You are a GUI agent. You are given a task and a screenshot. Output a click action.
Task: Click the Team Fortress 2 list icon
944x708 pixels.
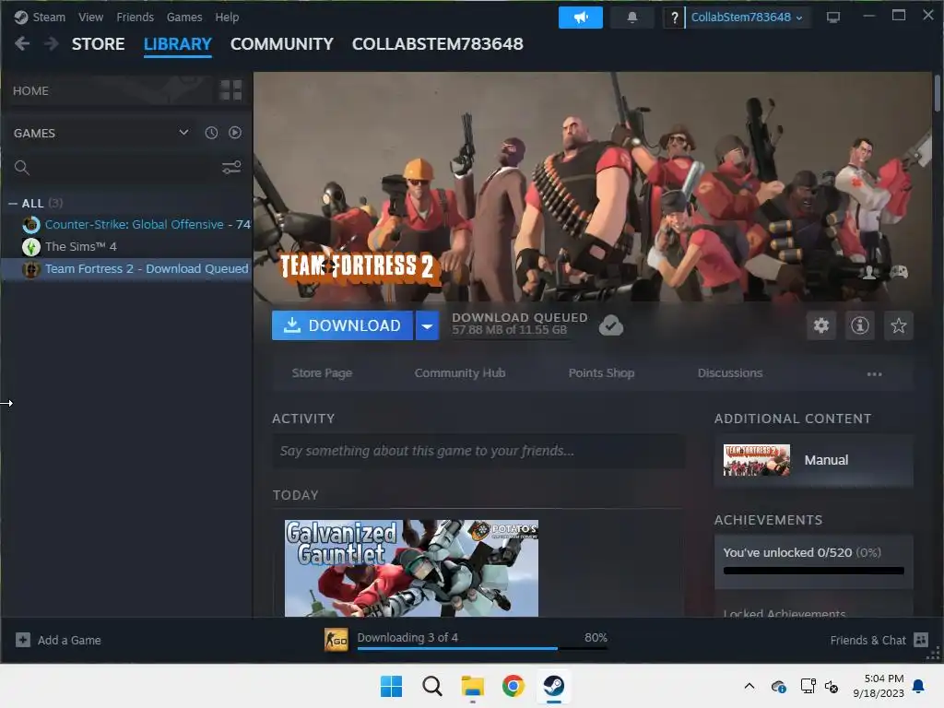click(31, 269)
